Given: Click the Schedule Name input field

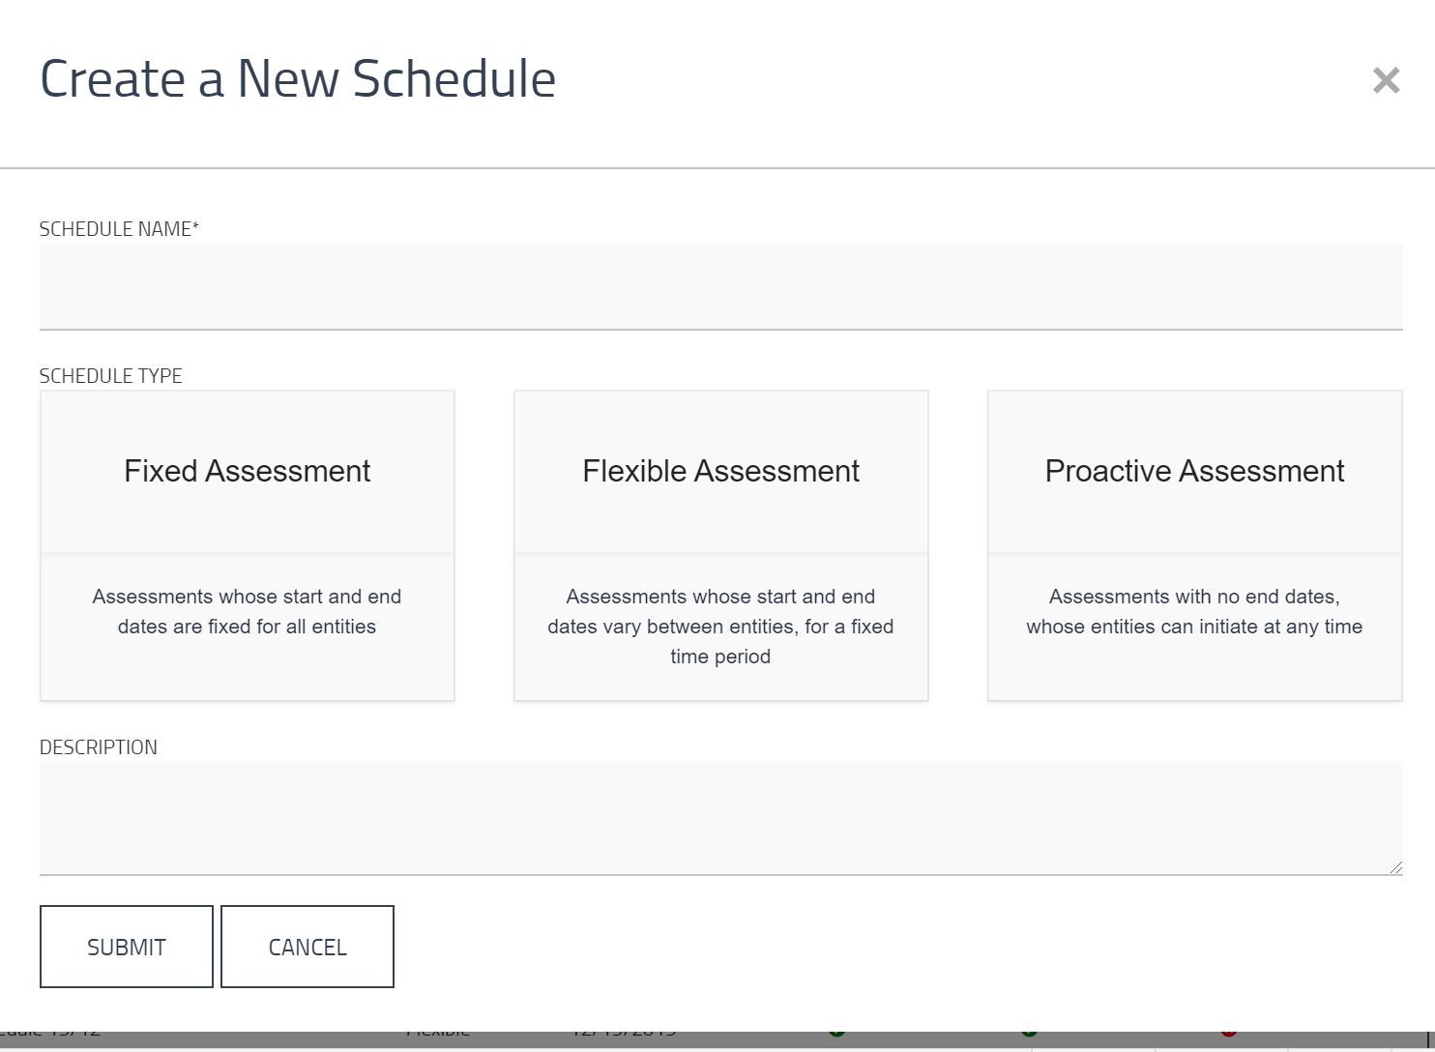Looking at the screenshot, I should coord(720,286).
